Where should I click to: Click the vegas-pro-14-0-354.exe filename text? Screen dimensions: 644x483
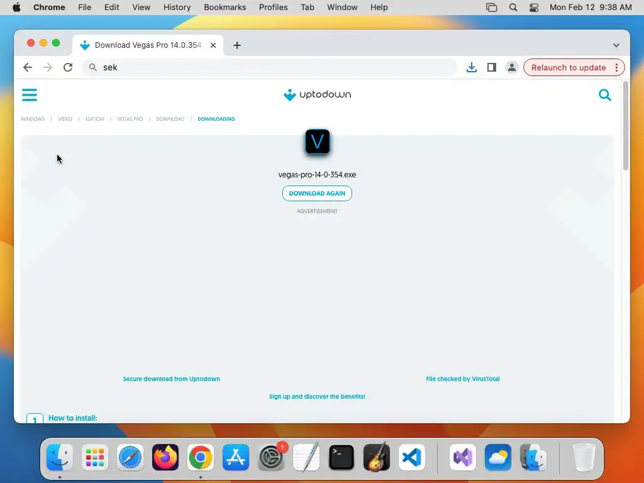(317, 175)
